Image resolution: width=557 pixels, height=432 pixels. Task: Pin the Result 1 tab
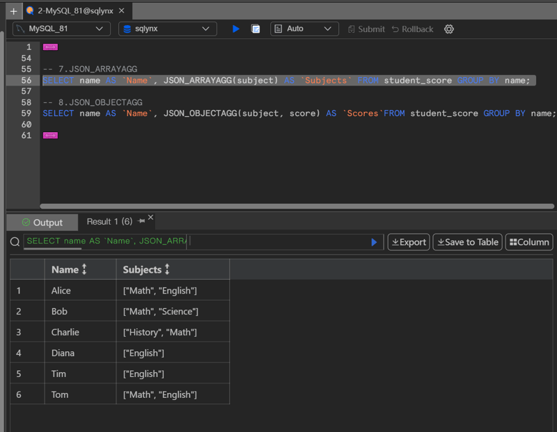pyautogui.click(x=141, y=221)
